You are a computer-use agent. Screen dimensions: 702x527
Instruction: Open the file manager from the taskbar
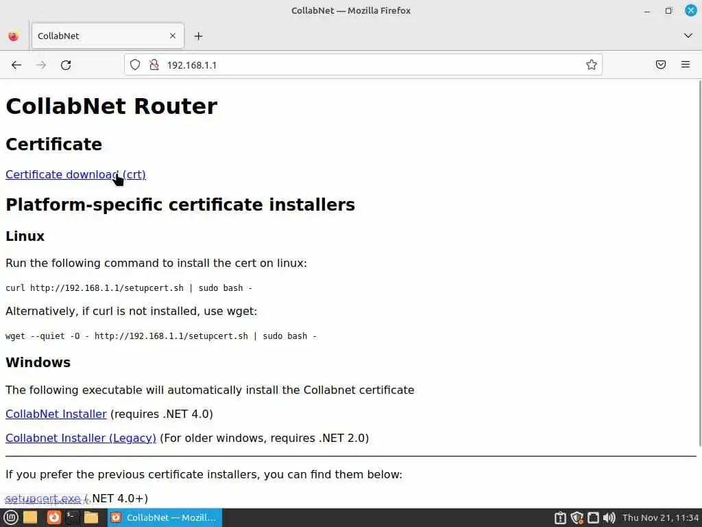click(x=91, y=517)
